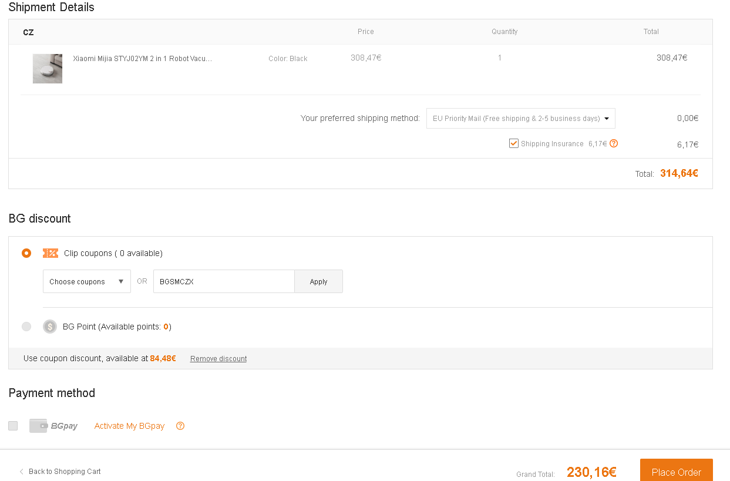Click the BG Point (Available points: 0) label
730x481 pixels.
click(117, 327)
